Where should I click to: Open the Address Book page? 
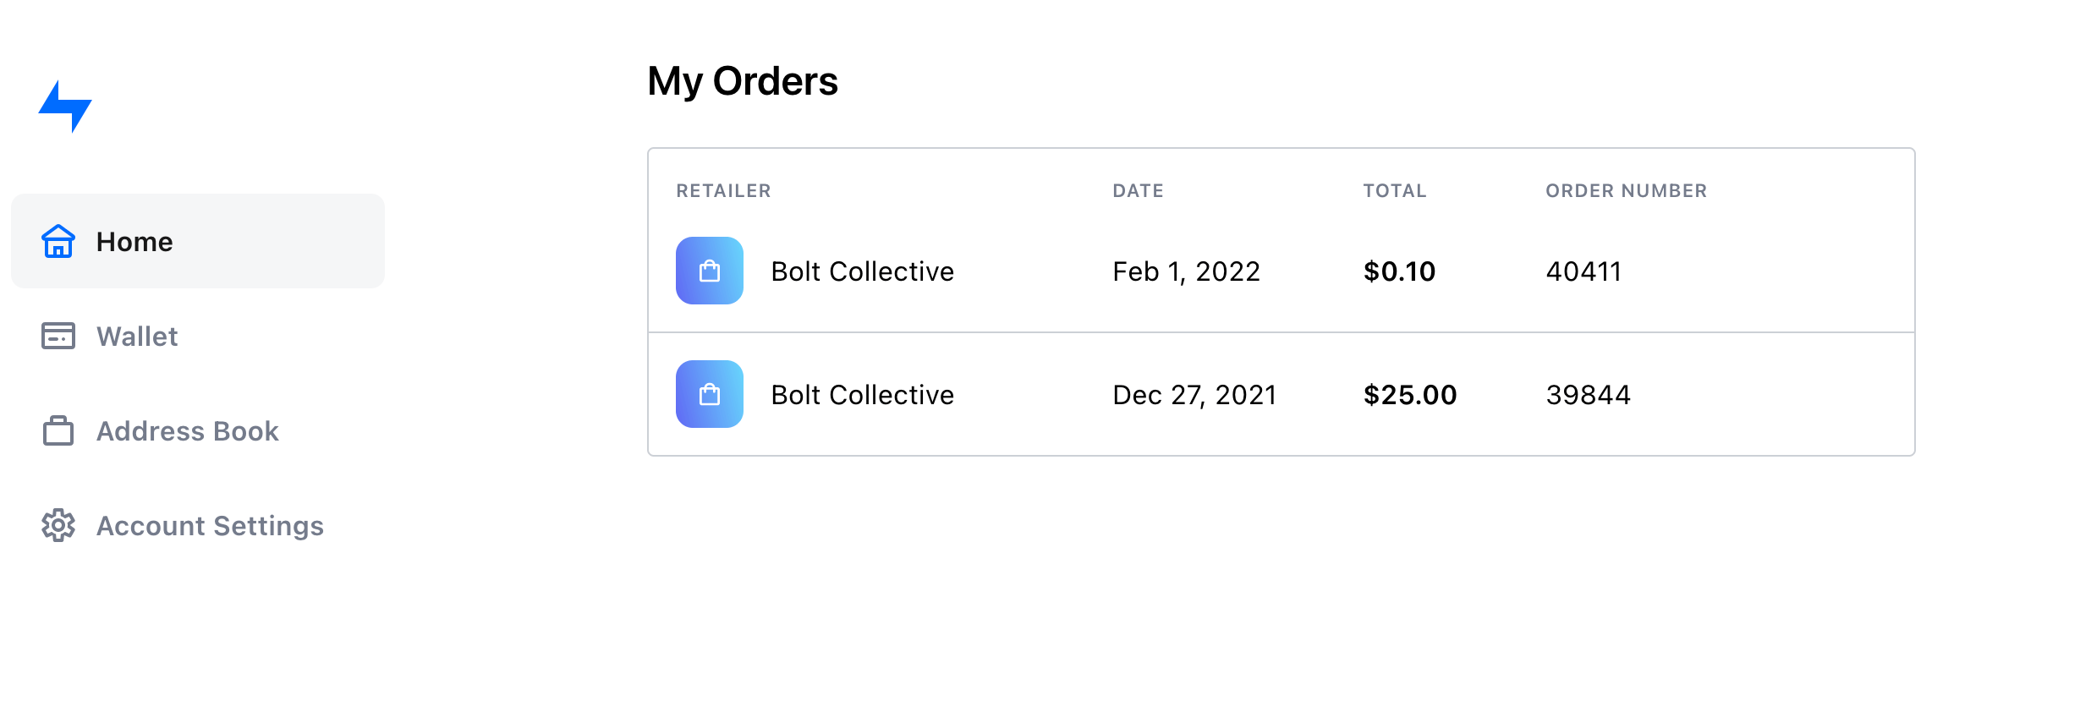pyautogui.click(x=187, y=431)
